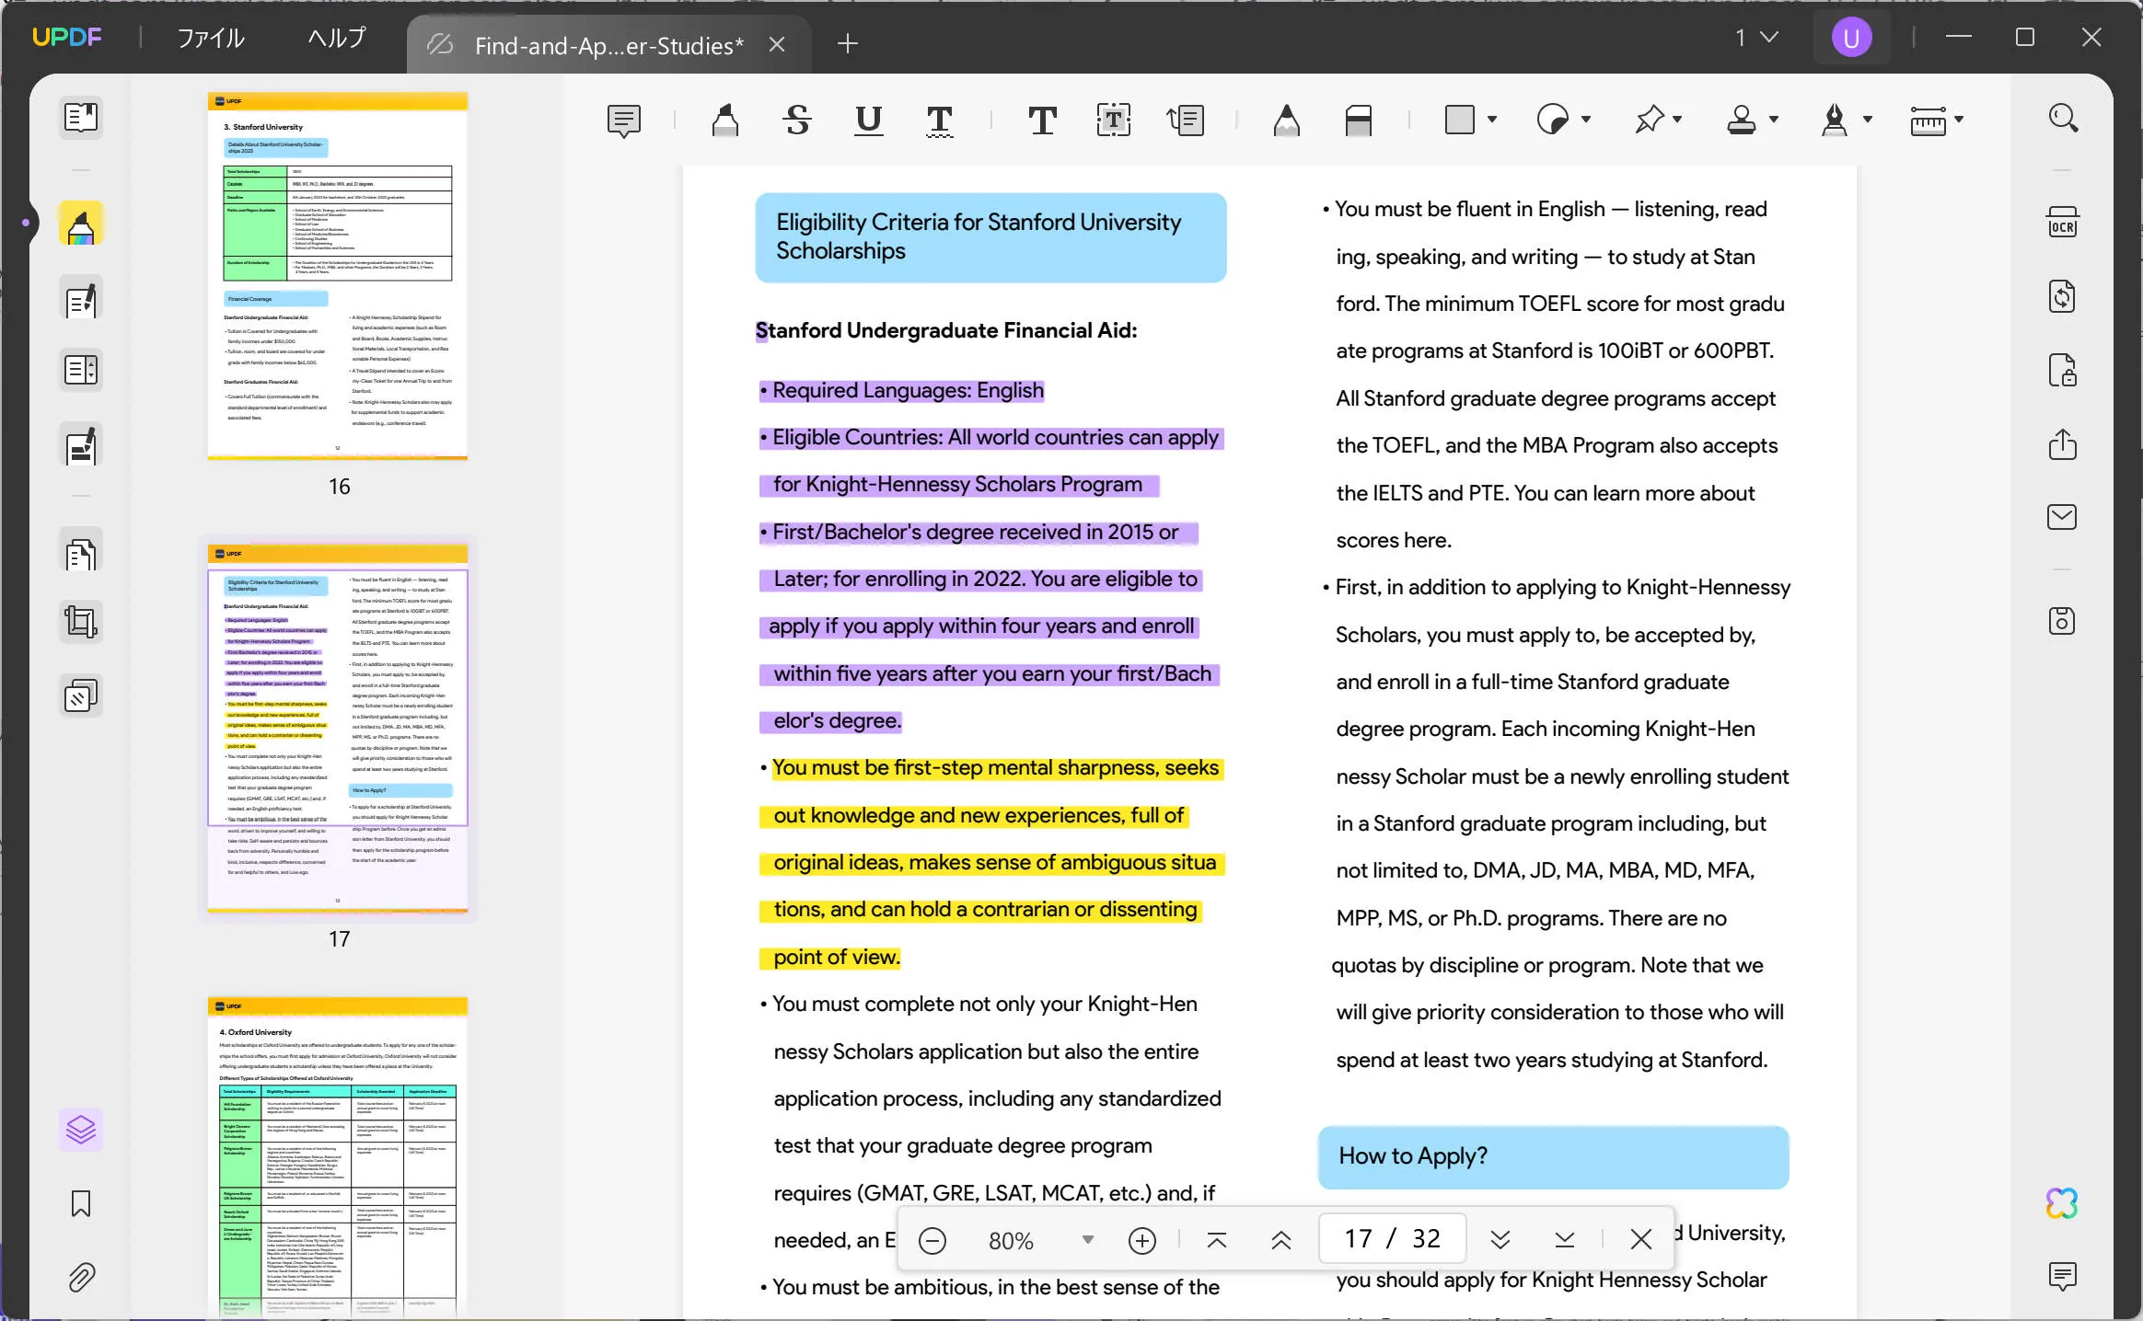Select the Highlight marker tool
The image size is (2143, 1321).
click(x=725, y=121)
